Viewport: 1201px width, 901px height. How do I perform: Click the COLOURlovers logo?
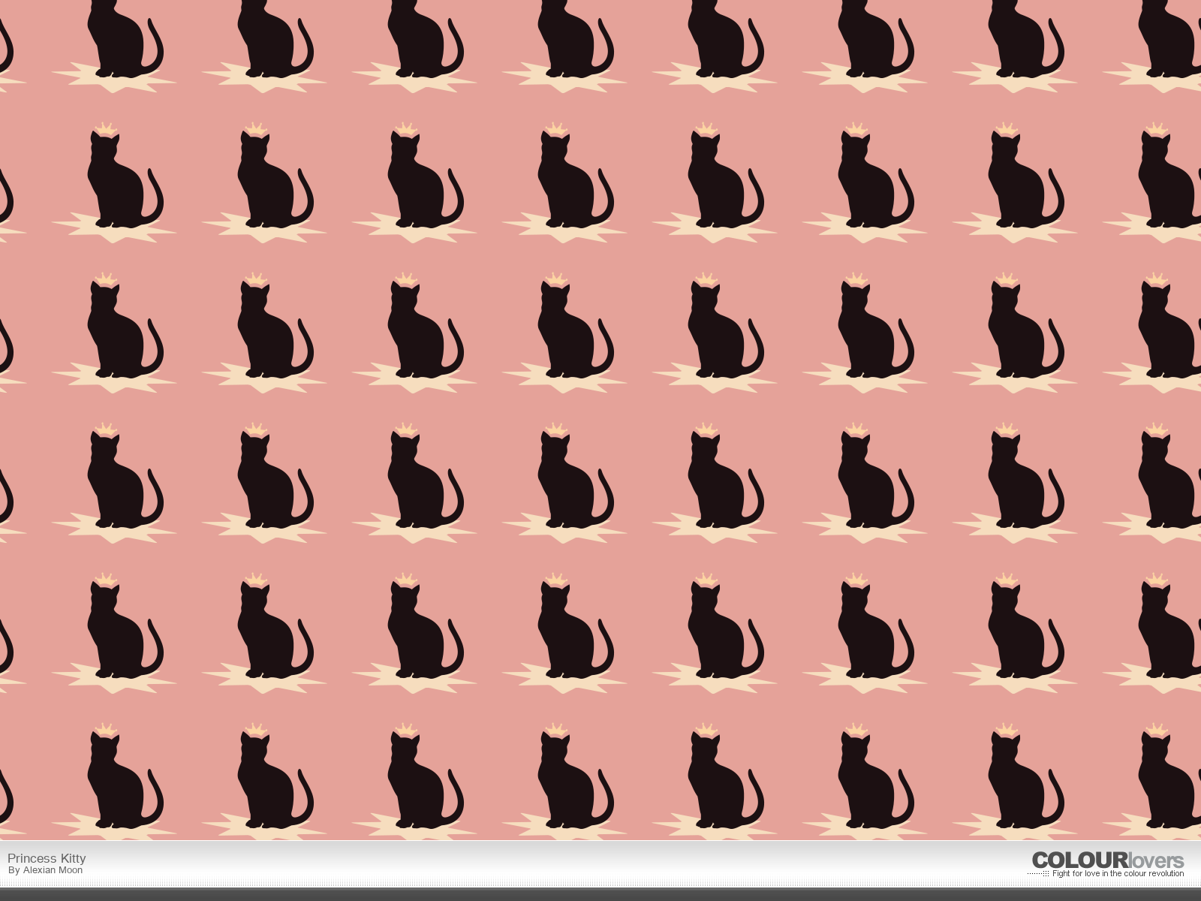tap(1107, 860)
